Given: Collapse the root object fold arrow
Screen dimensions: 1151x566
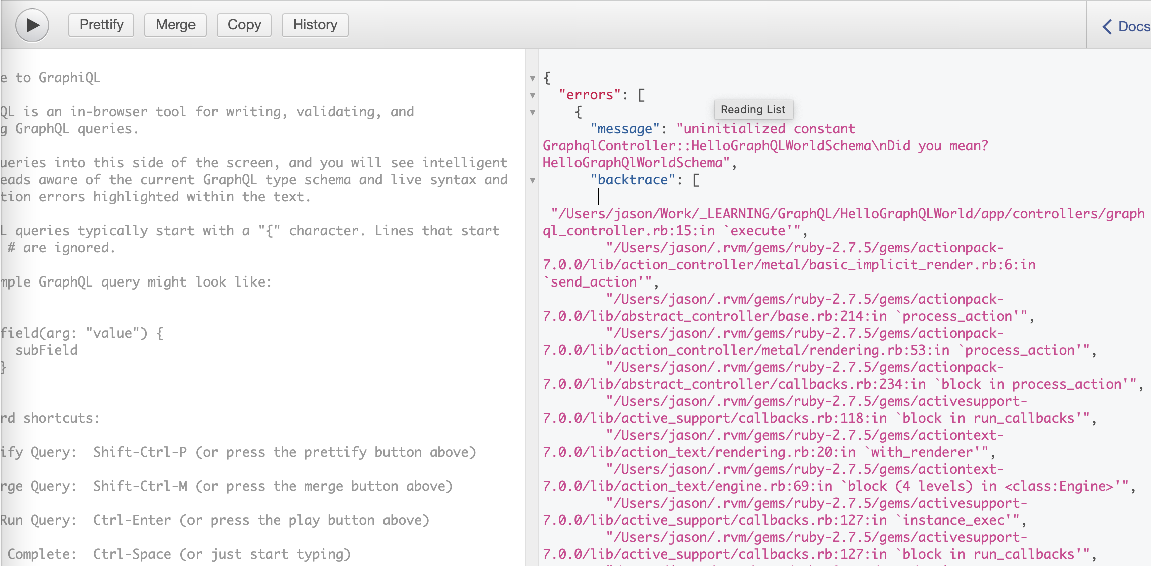Looking at the screenshot, I should tap(532, 78).
